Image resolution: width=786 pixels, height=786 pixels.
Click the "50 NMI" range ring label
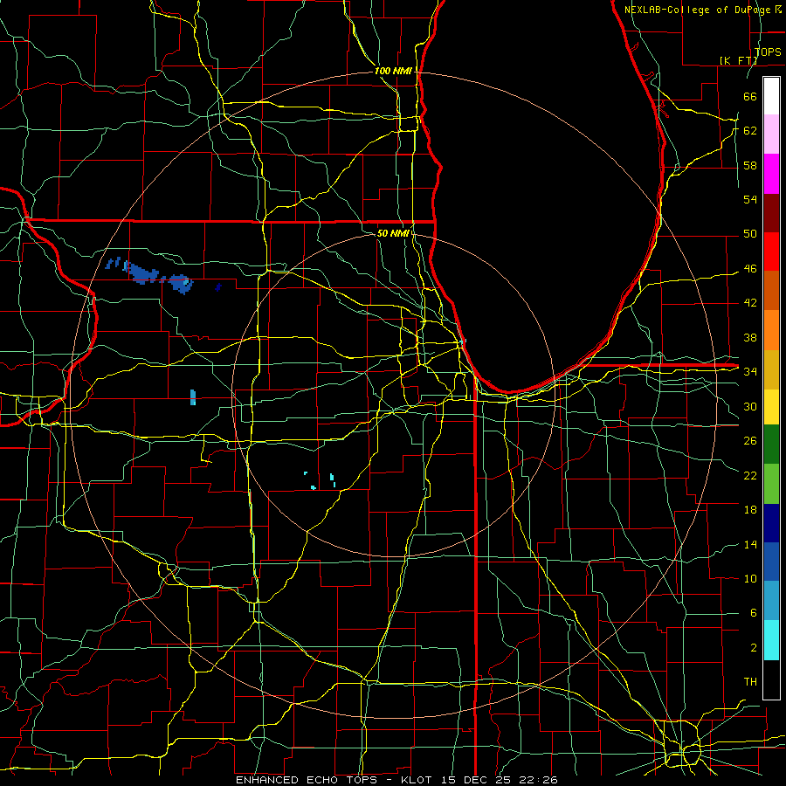(393, 233)
